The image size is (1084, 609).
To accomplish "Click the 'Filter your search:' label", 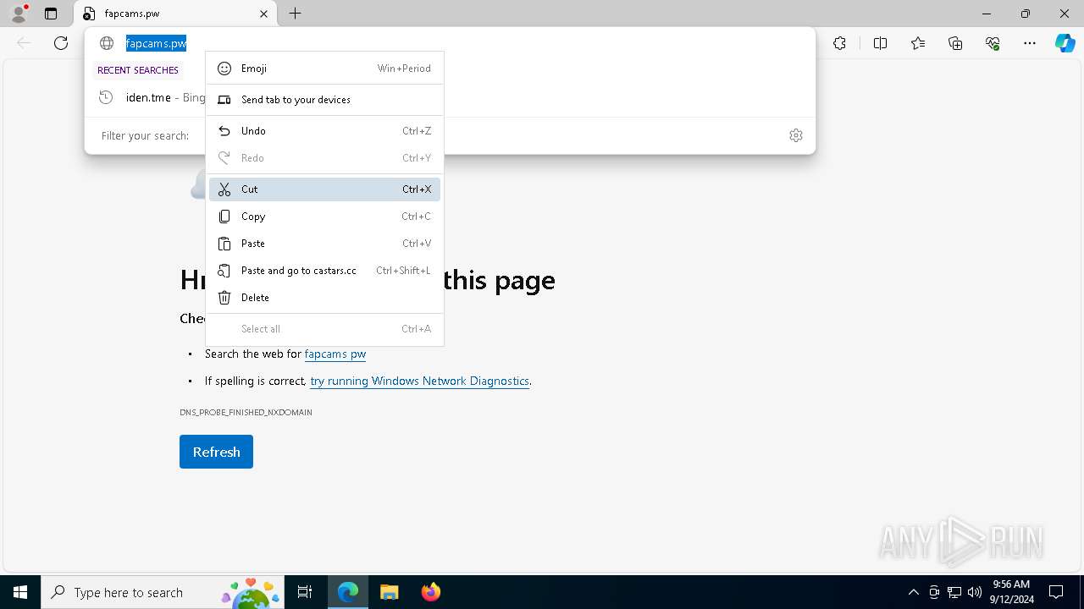I will tap(145, 135).
